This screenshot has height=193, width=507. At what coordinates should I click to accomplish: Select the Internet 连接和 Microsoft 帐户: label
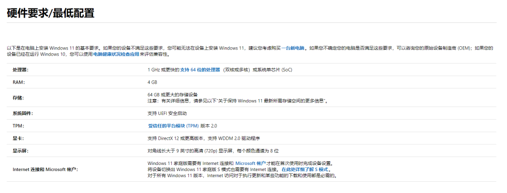click(x=45, y=170)
